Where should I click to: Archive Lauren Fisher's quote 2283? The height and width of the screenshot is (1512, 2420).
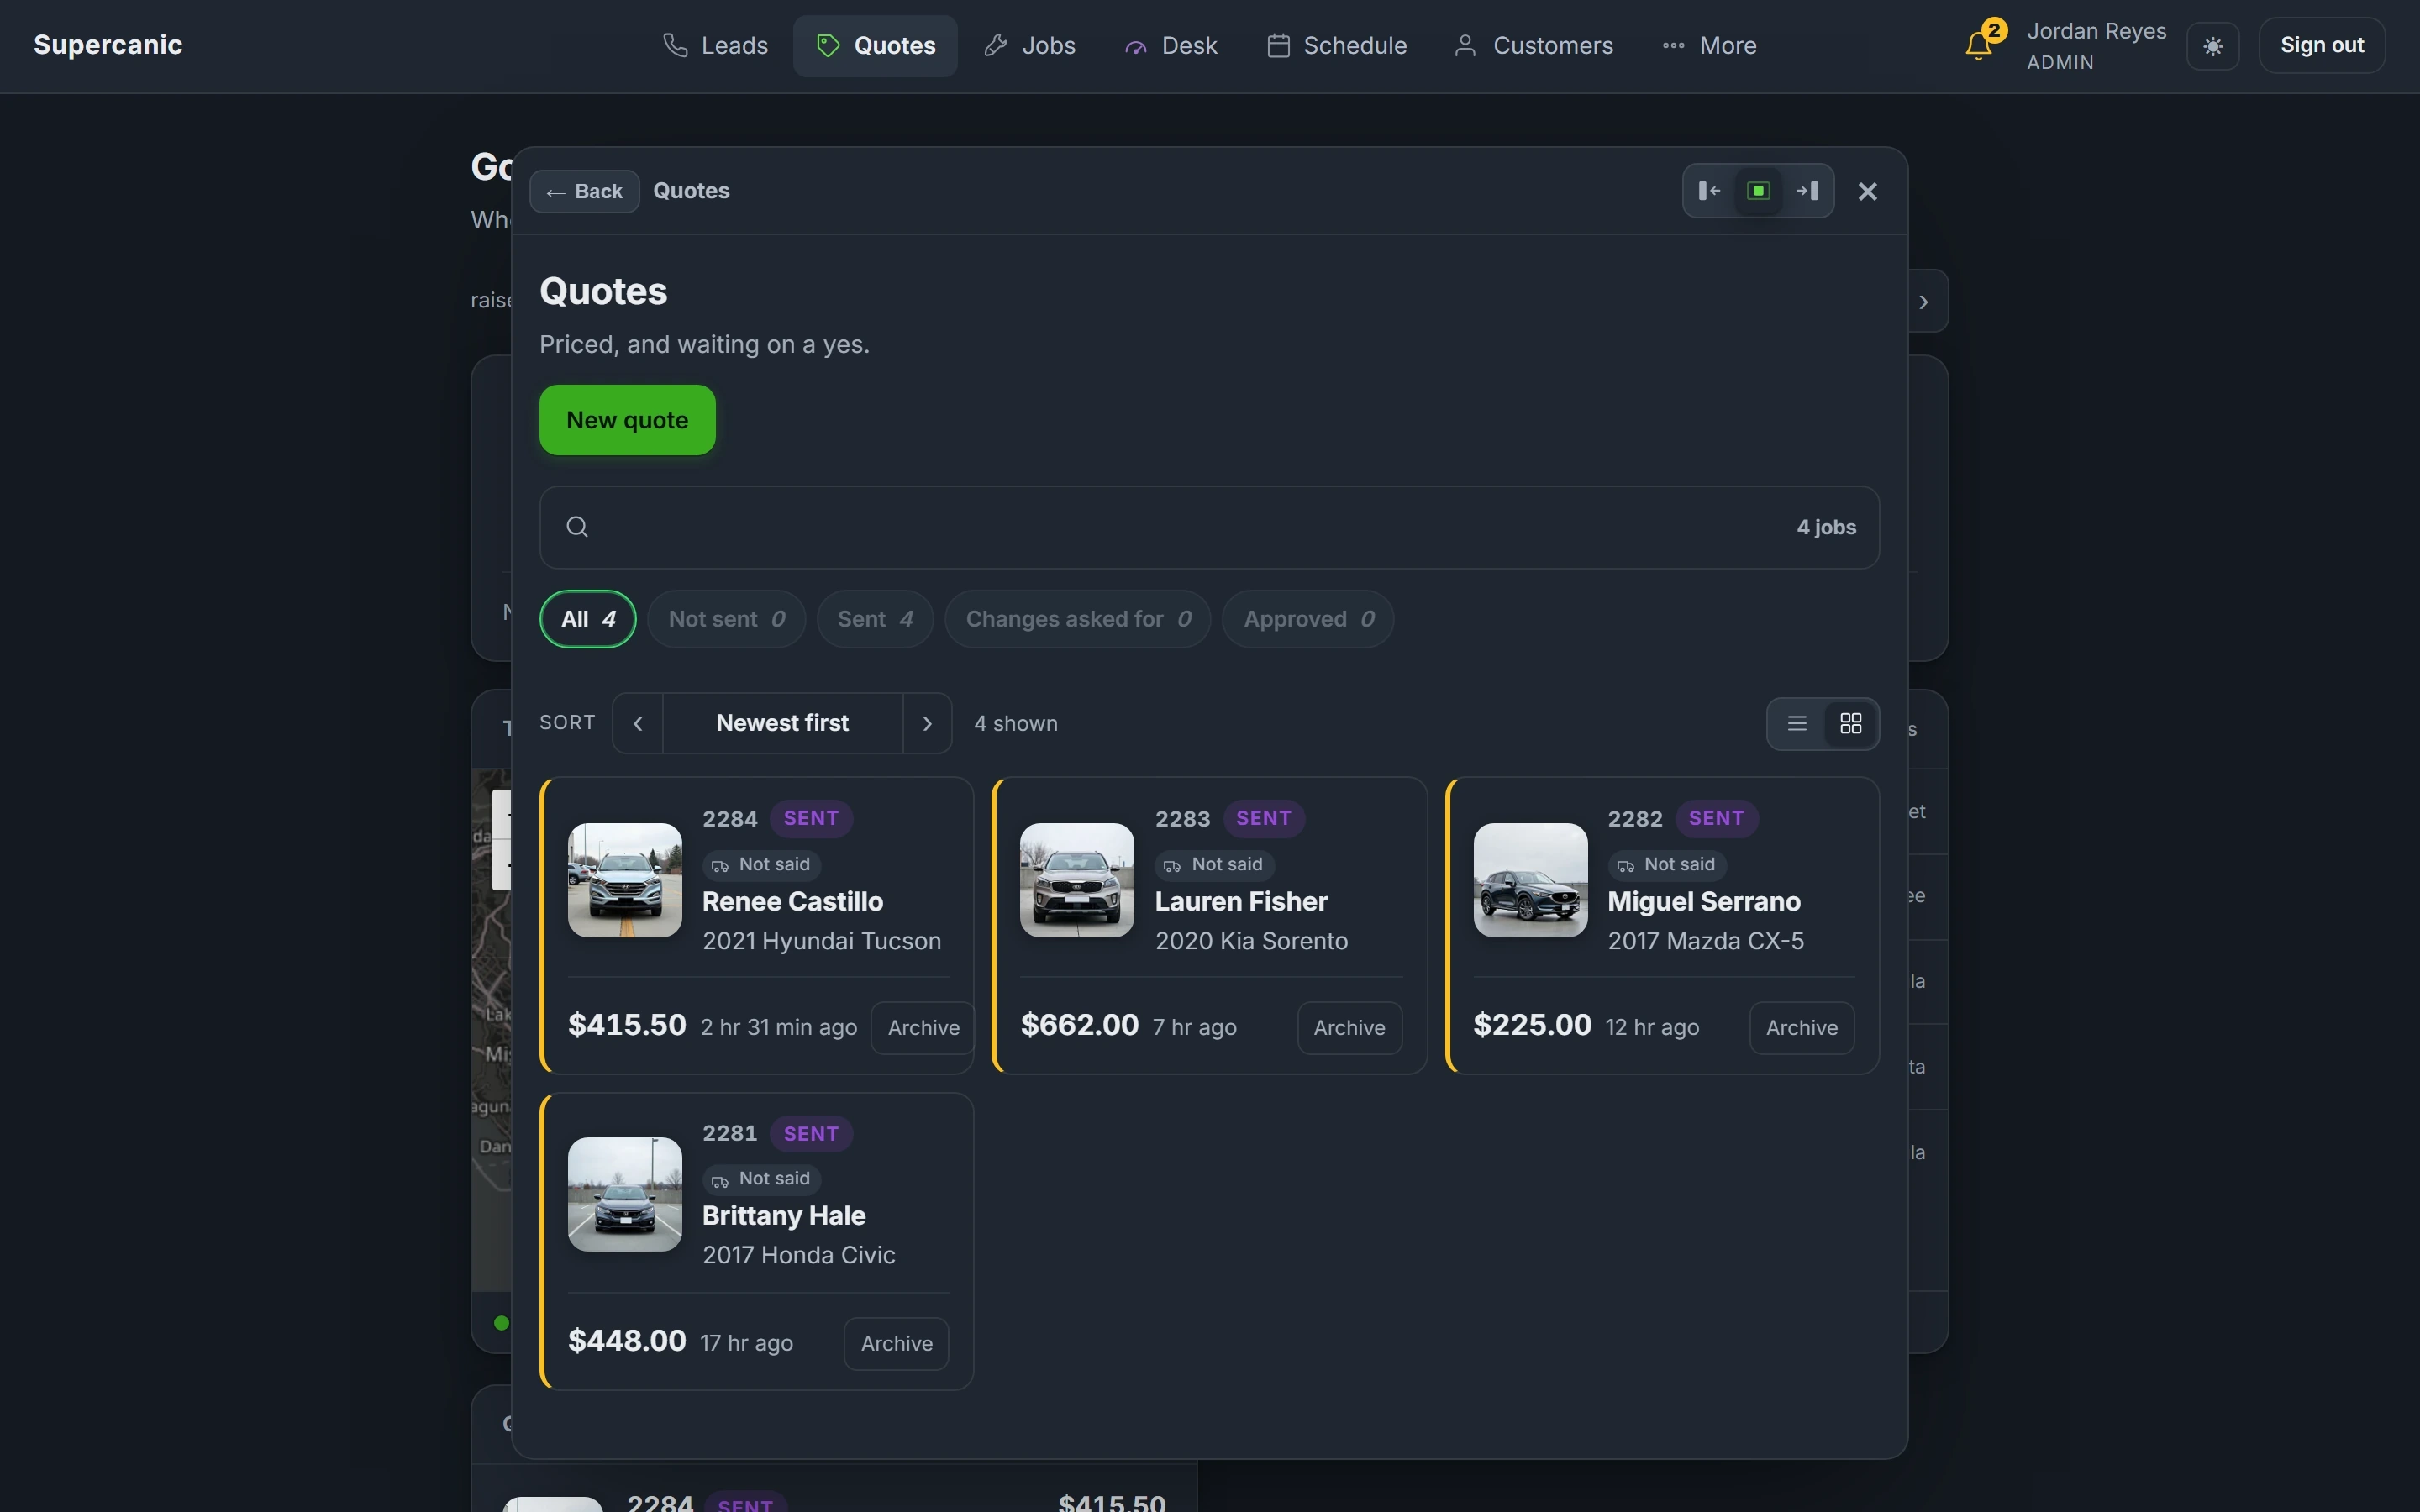[x=1349, y=1028]
